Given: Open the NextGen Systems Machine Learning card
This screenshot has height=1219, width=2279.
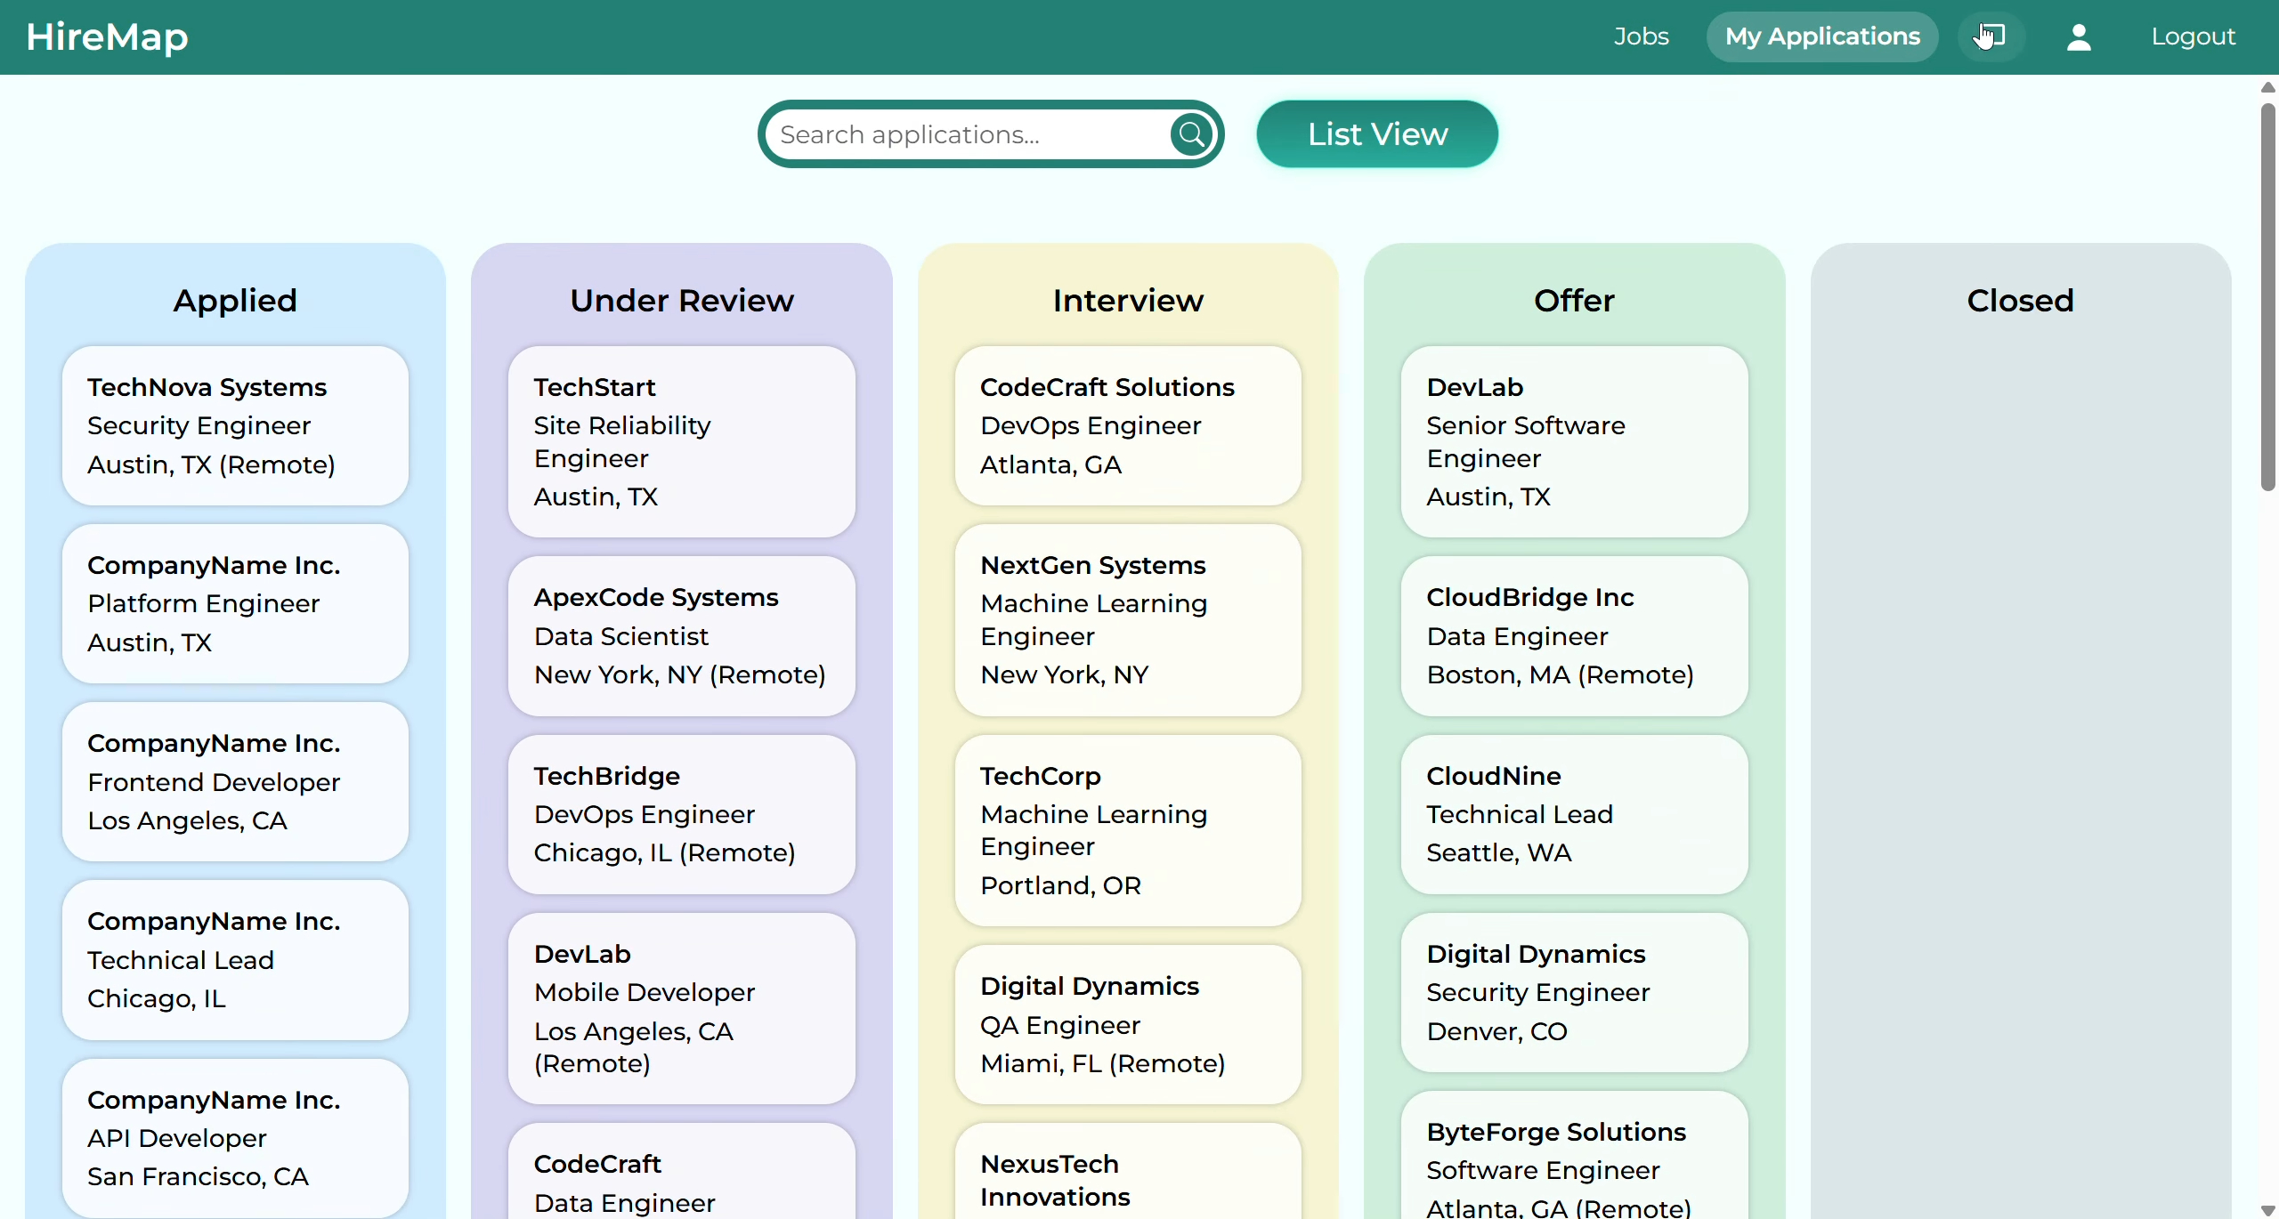Looking at the screenshot, I should click(1128, 620).
